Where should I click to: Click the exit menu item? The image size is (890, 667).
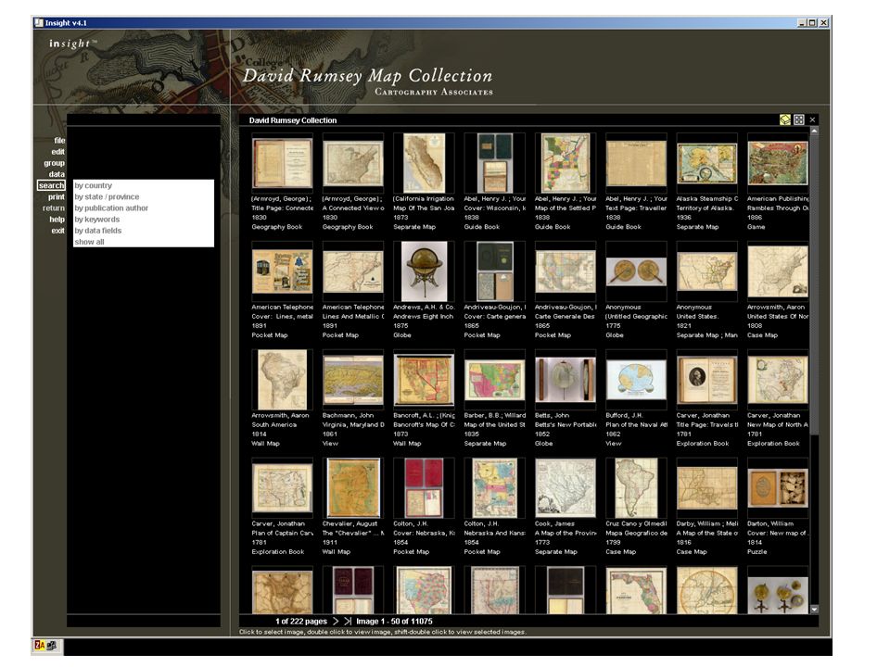coord(57,231)
